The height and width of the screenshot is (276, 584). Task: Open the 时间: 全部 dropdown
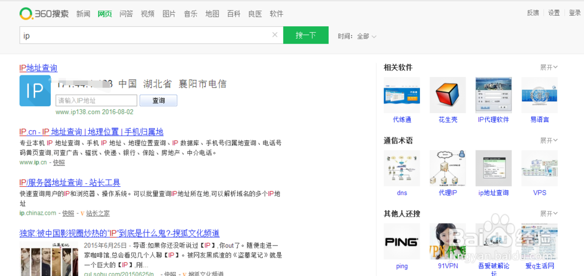pos(357,36)
